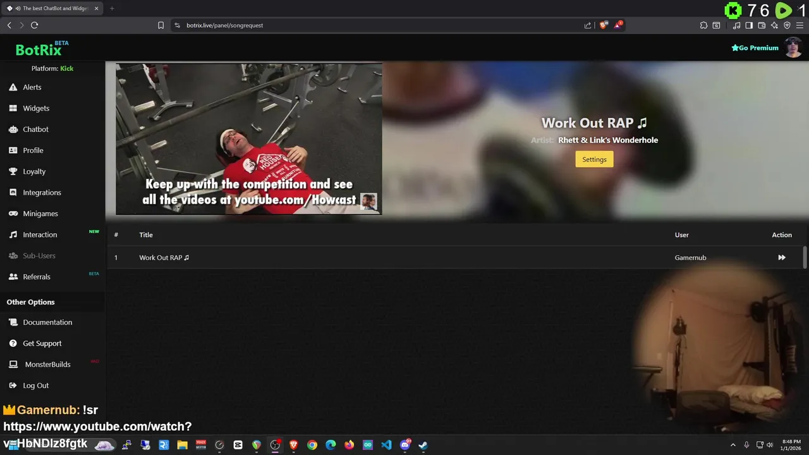
Task: Click the Interaction music note icon
Action: (13, 234)
